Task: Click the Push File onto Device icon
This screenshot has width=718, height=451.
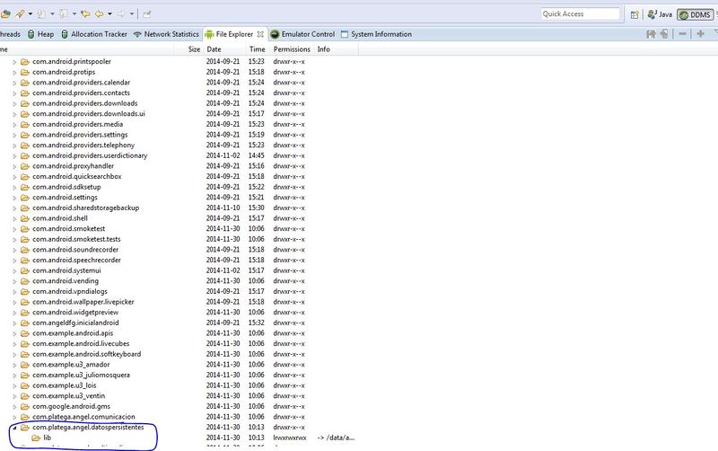Action: pos(664,34)
